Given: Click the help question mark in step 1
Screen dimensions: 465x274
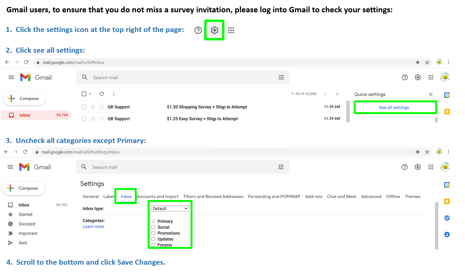Looking at the screenshot, I should (198, 30).
